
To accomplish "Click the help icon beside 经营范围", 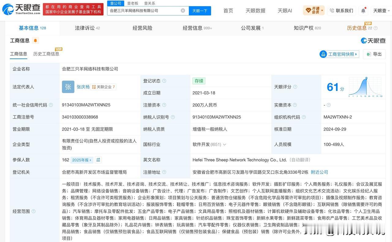I will coord(33,211).
